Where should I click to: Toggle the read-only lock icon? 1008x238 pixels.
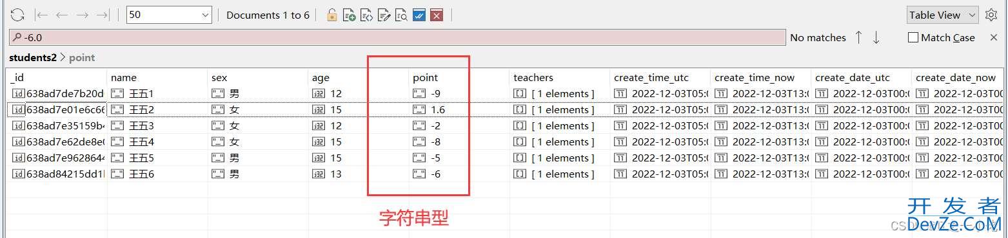coord(331,15)
